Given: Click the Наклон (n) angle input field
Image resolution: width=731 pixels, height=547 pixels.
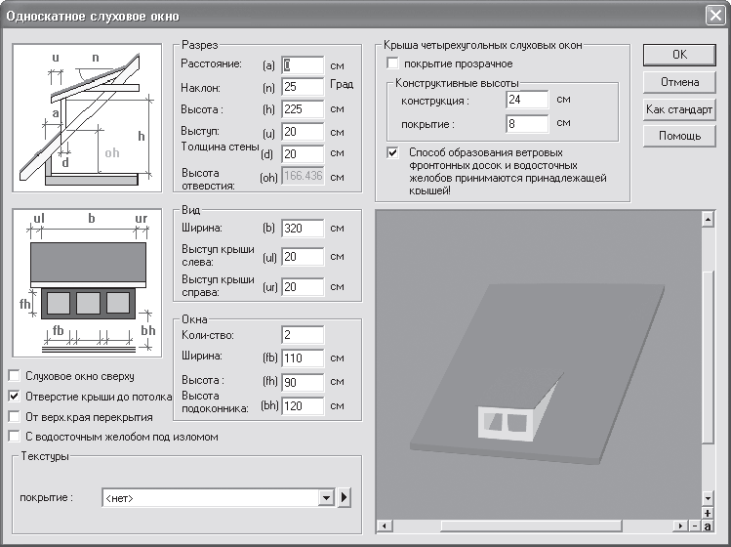Looking at the screenshot, I should point(302,87).
